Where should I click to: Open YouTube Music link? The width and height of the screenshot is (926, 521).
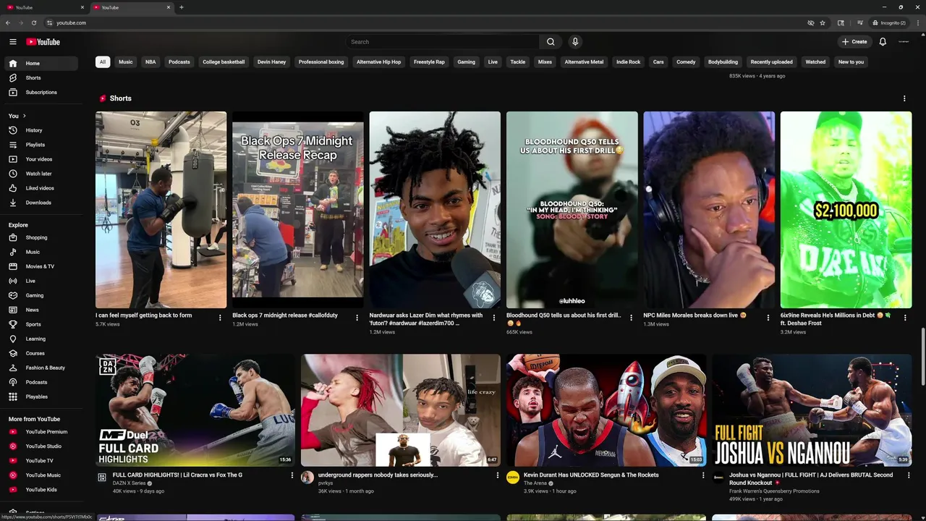click(41, 475)
